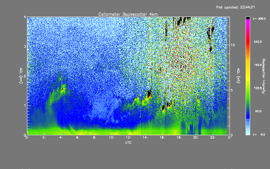Click the black top of the colorbar
The height and width of the screenshot is (169, 270).
pyautogui.click(x=248, y=18)
